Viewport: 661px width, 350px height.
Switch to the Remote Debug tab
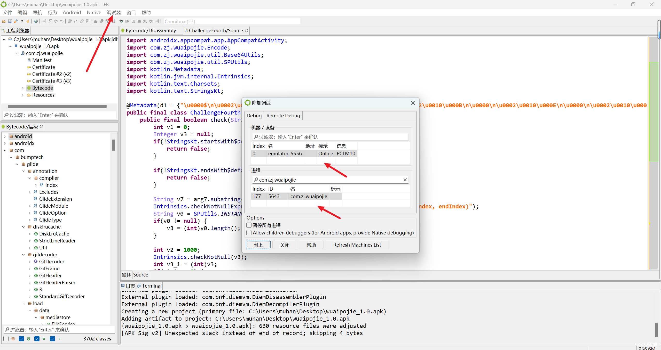pyautogui.click(x=283, y=116)
